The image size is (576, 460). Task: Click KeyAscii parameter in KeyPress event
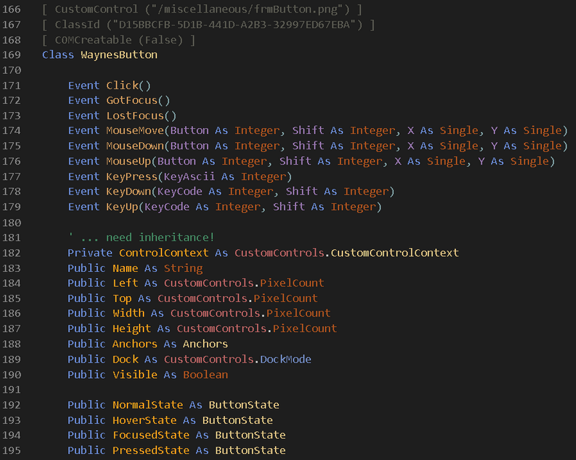tap(189, 177)
